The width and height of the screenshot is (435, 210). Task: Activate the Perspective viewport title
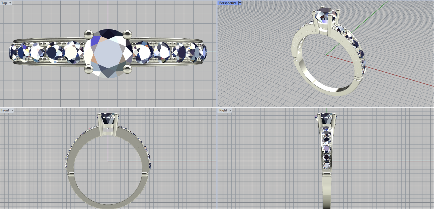228,3
